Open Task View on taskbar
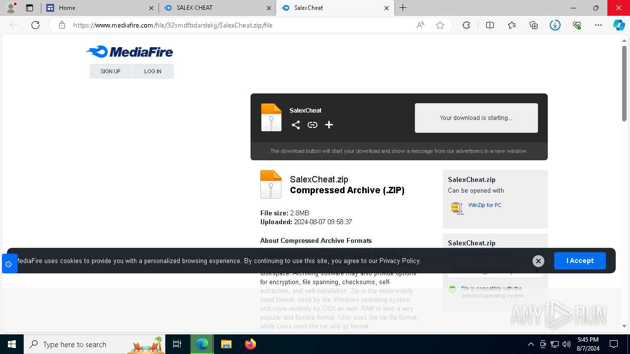 (x=177, y=344)
